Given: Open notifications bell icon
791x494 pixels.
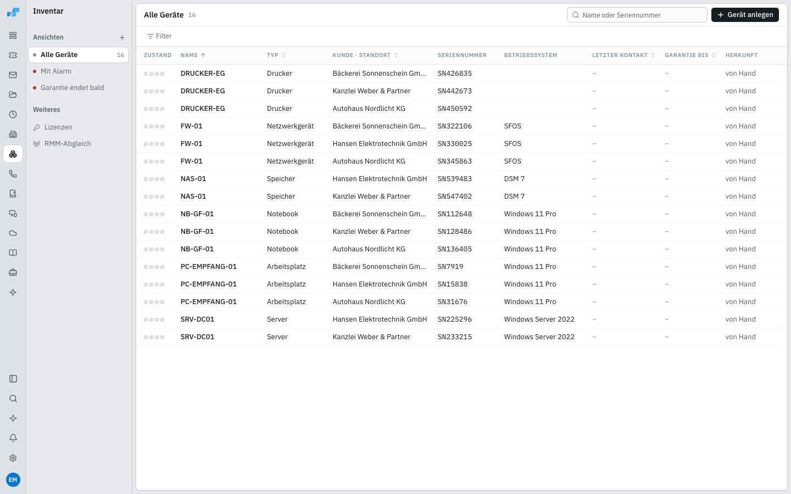Looking at the screenshot, I should pyautogui.click(x=13, y=438).
